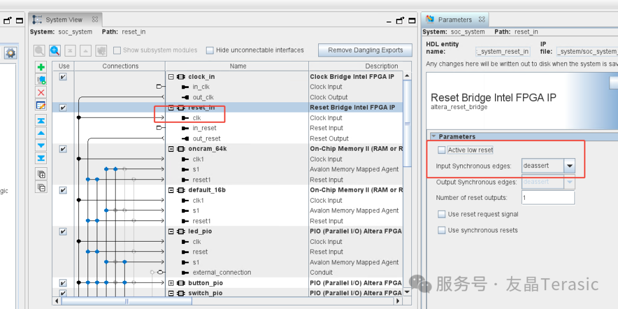This screenshot has height=309, width=618.
Task: Click the led_pio component chip icon
Action: (181, 231)
